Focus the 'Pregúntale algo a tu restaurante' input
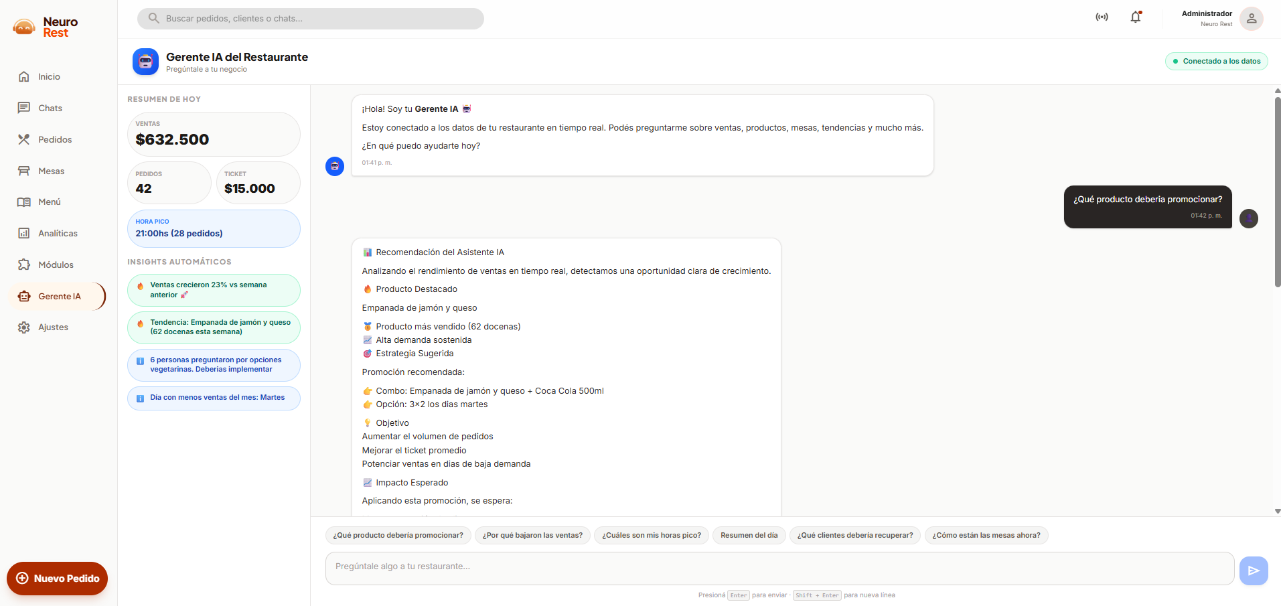This screenshot has height=606, width=1281. coord(779,568)
